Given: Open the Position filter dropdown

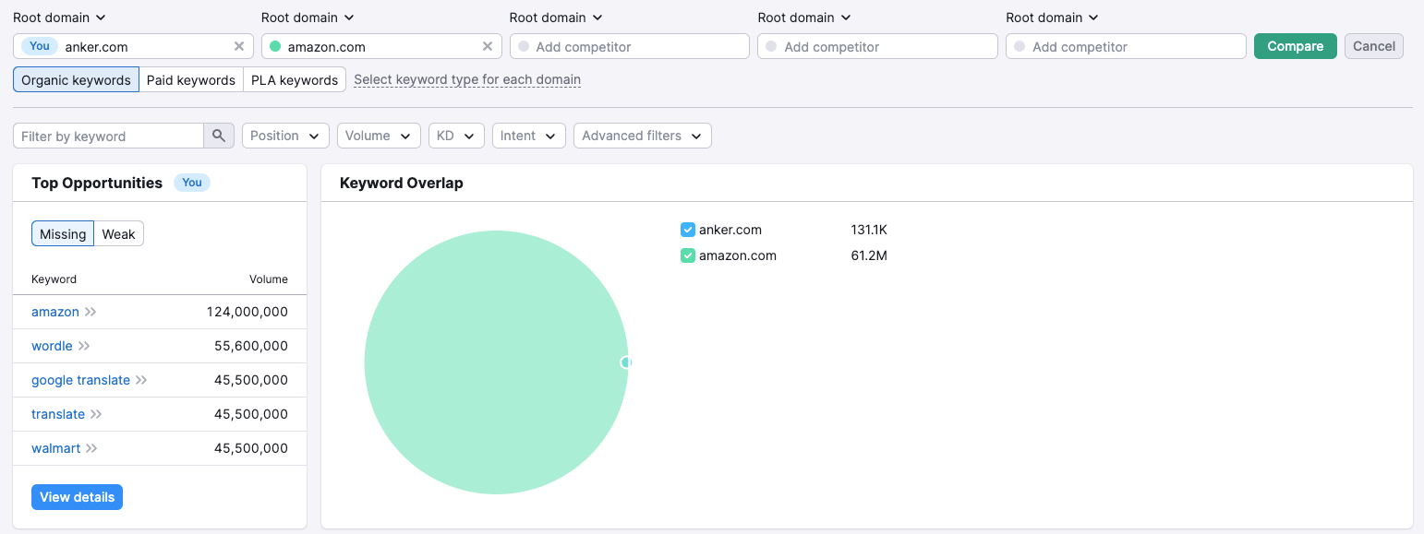Looking at the screenshot, I should coord(285,136).
